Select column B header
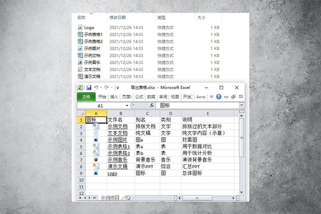The width and height of the screenshot is (321, 214). pos(121,113)
